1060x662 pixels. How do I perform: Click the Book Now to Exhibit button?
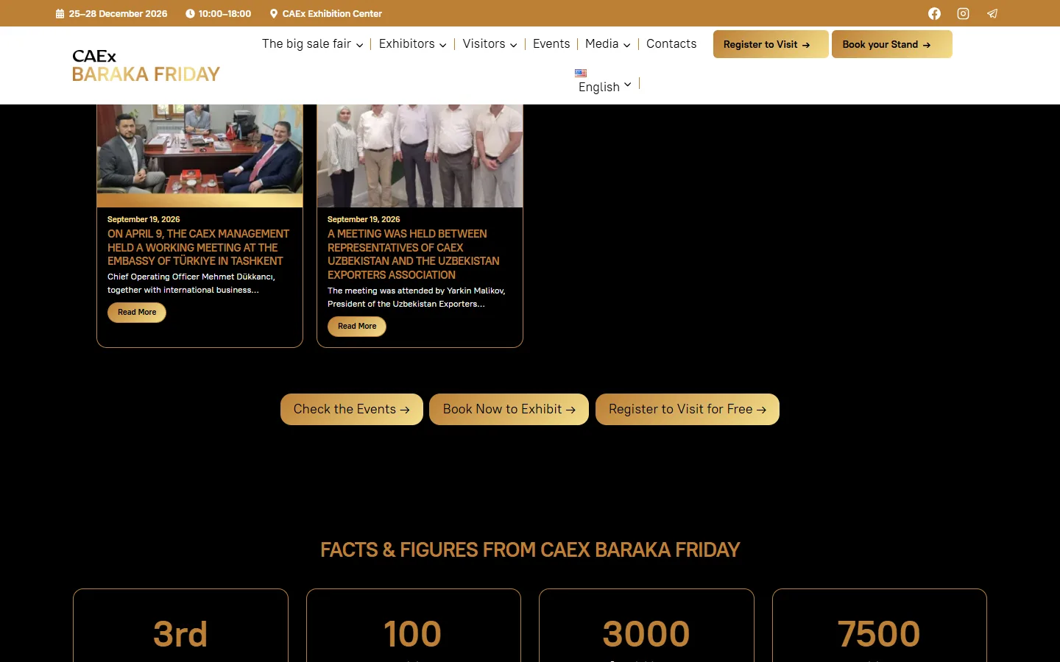(x=509, y=409)
